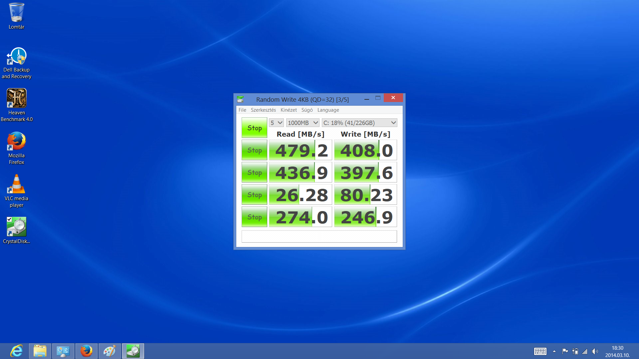Open the Language menu

pyautogui.click(x=328, y=110)
